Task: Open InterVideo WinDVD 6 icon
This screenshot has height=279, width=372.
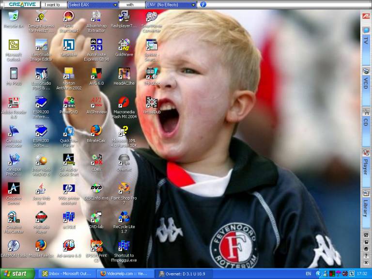Action: [x=41, y=160]
